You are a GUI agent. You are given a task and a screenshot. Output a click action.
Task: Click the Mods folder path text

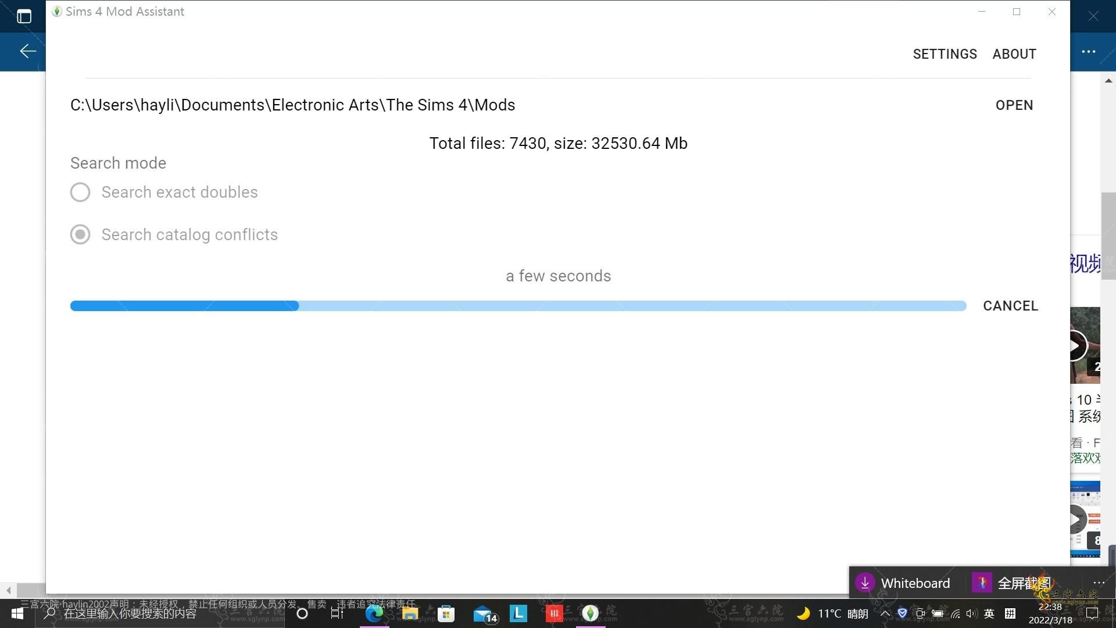(292, 105)
